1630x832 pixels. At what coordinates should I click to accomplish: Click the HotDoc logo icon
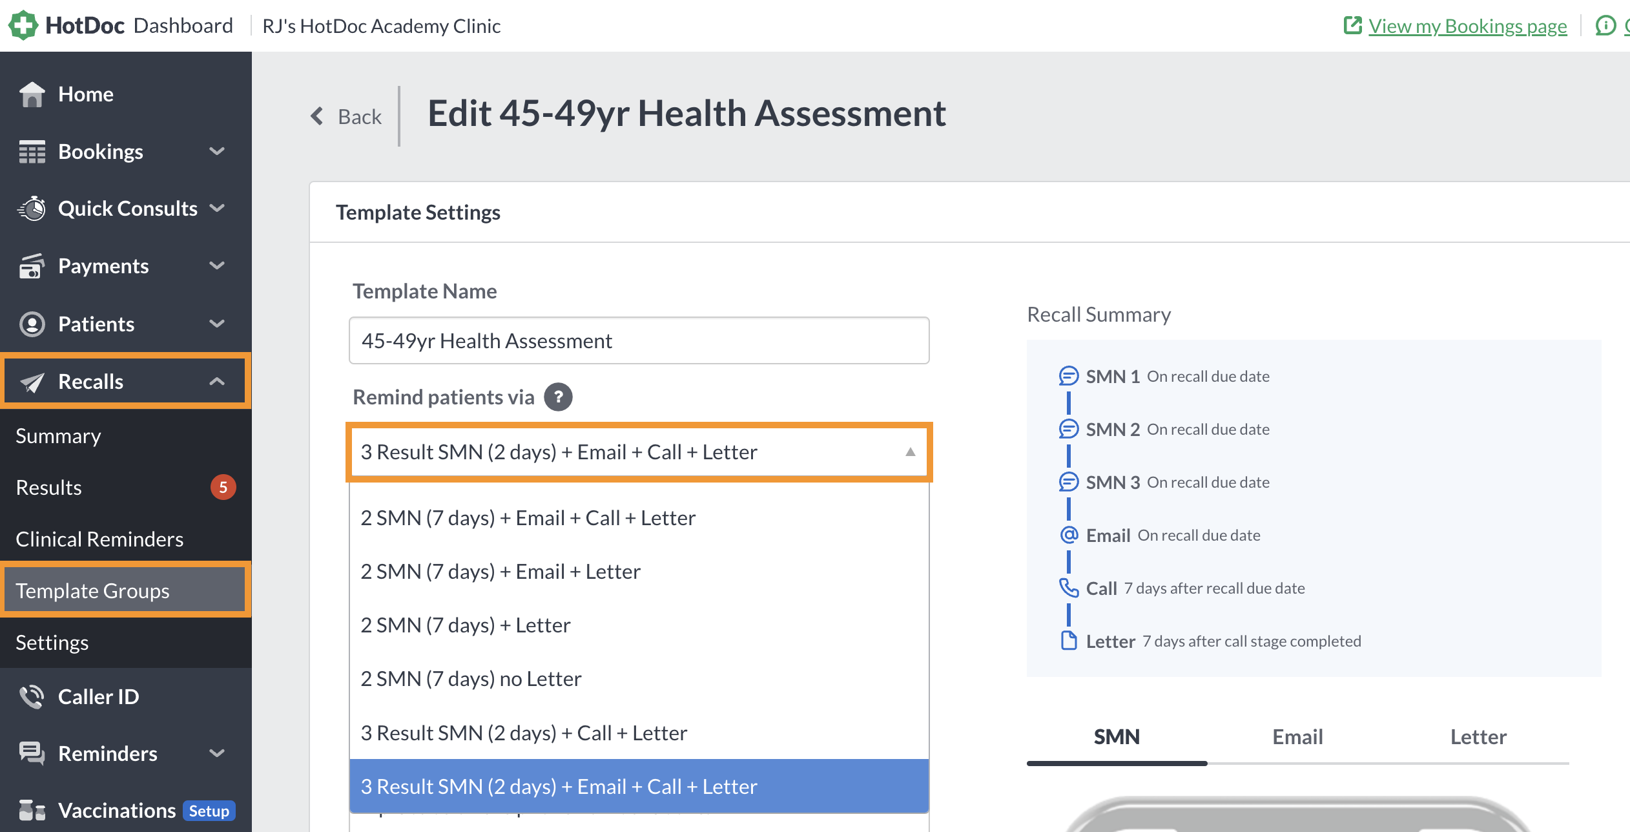click(x=23, y=25)
